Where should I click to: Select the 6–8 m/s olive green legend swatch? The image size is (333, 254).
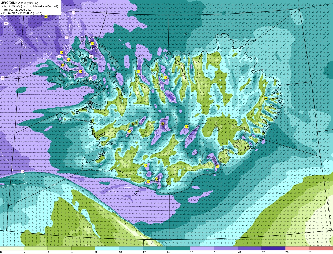click(x=84, y=248)
